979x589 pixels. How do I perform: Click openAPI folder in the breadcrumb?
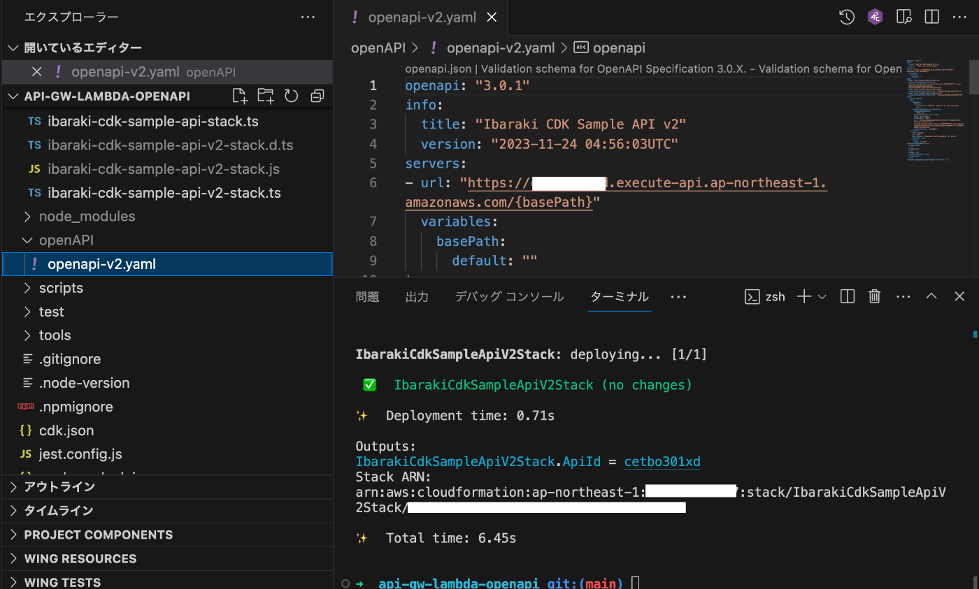(378, 48)
